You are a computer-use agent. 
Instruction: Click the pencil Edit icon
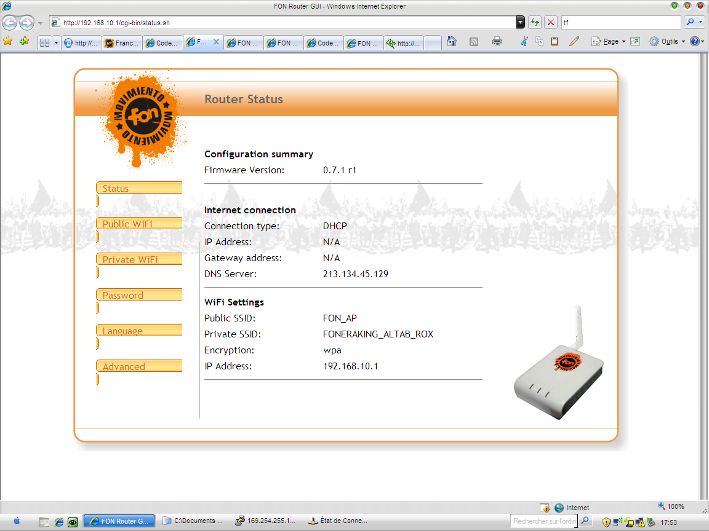click(574, 42)
